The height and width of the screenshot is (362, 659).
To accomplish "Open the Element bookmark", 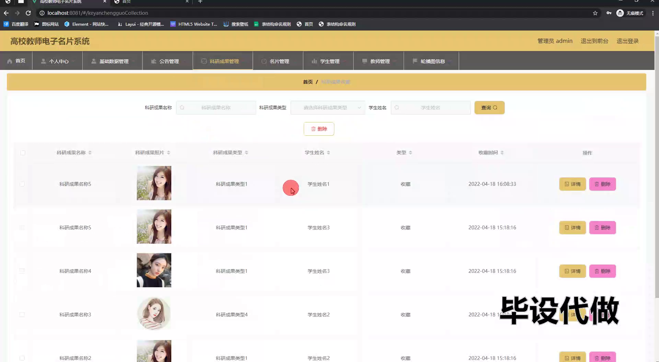I will click(x=86, y=24).
